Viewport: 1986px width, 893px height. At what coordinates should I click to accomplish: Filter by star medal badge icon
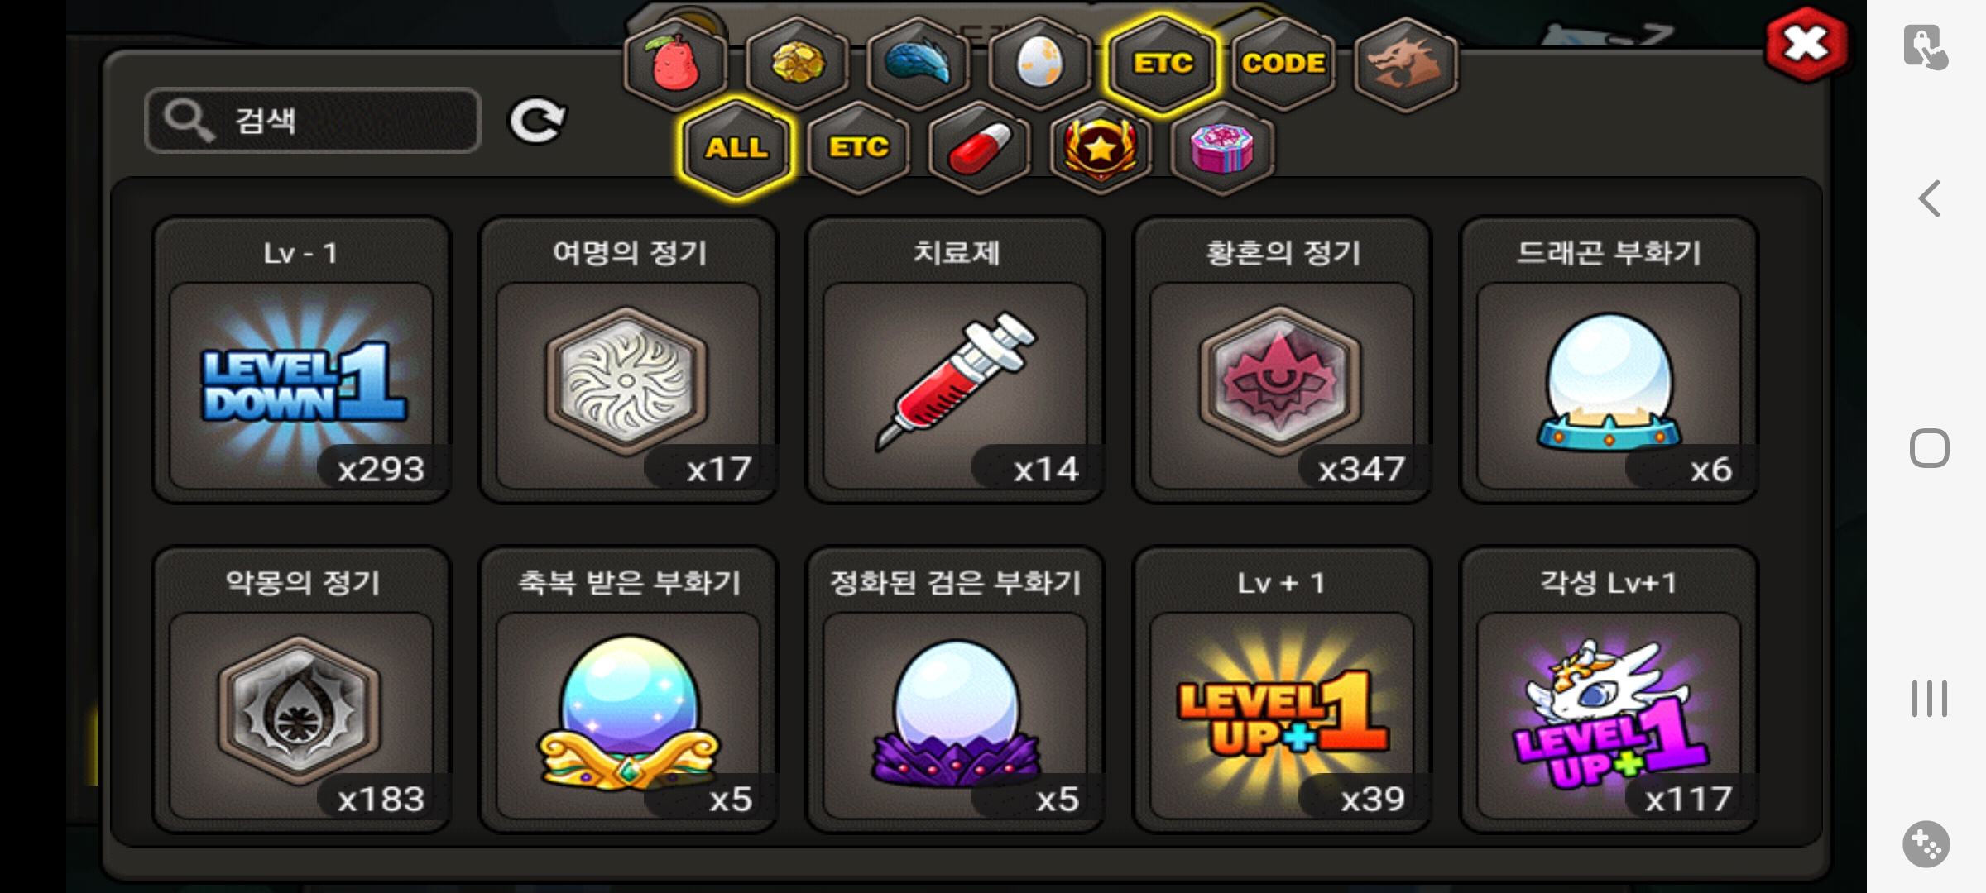pyautogui.click(x=1101, y=148)
